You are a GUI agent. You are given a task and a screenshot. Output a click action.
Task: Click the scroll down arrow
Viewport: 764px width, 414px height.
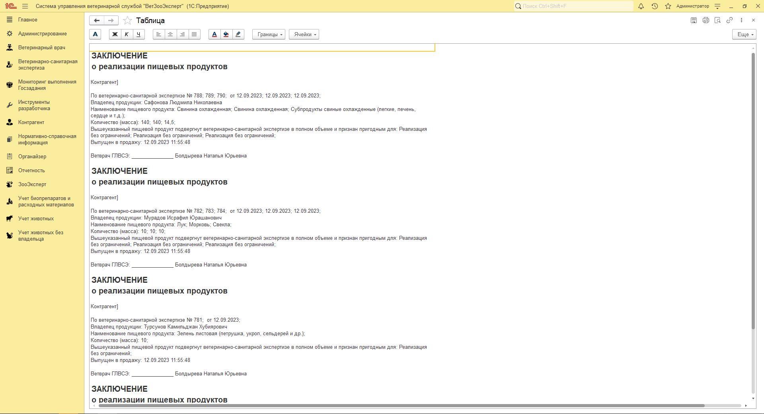pos(753,398)
